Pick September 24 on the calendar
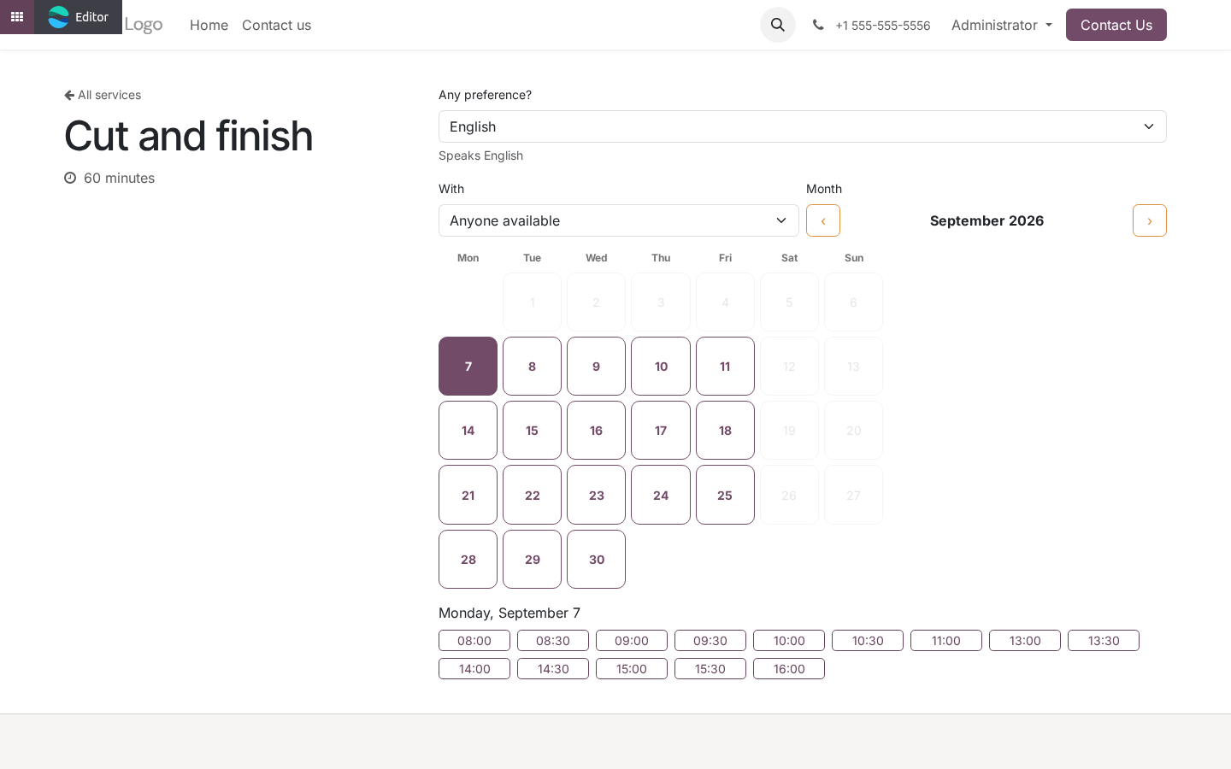This screenshot has width=1231, height=769. tap(661, 495)
